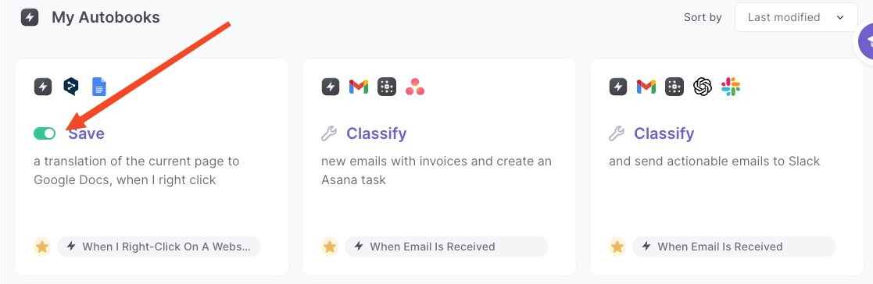
Task: Open the Save autobook title link
Action: click(86, 133)
